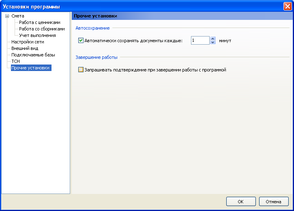
Task: Select Смета in settings tree
Action: [18, 16]
